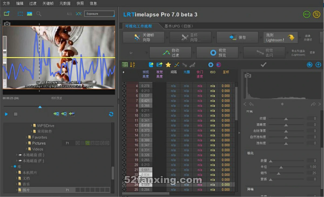Viewport: 324px width, 197px height.
Task: Click the green export-folder icon above the preview
Action: click(x=7, y=13)
